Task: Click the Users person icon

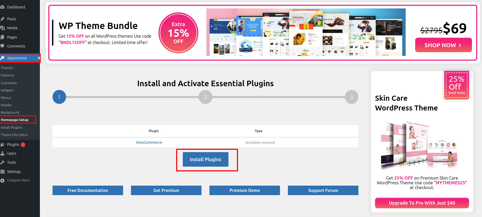Action: pyautogui.click(x=2, y=153)
